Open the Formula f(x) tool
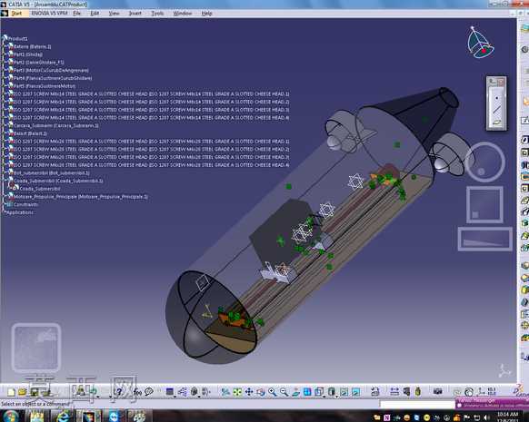This screenshot has height=422, width=529. 137,392
